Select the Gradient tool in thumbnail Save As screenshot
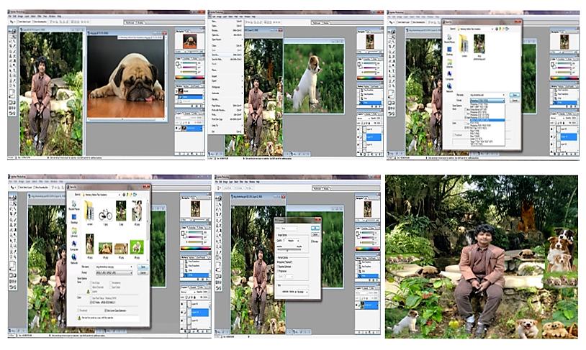Screen dimensions: 586x350 coord(14,230)
